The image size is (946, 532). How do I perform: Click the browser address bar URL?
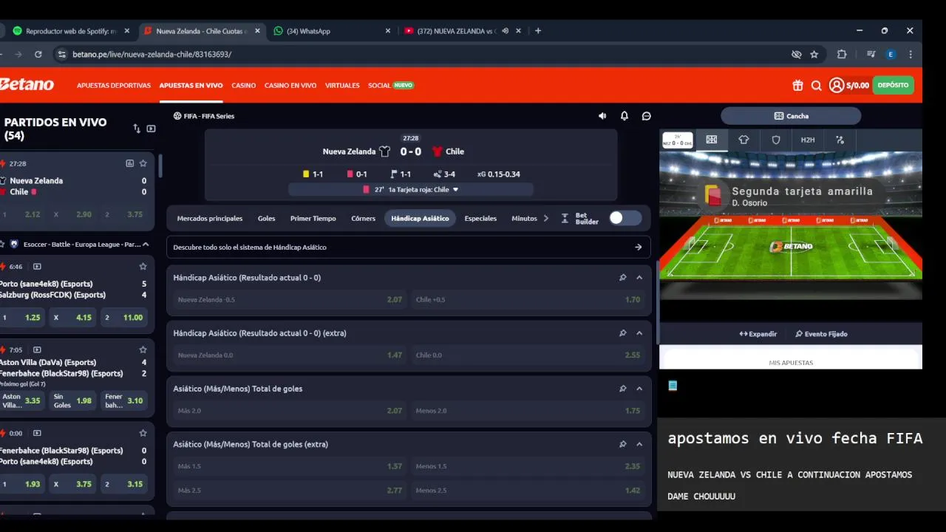[x=152, y=54]
